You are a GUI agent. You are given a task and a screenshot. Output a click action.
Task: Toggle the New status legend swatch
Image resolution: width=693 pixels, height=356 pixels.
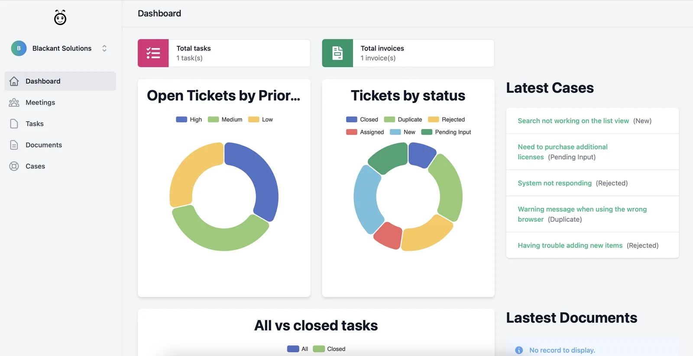coord(395,132)
